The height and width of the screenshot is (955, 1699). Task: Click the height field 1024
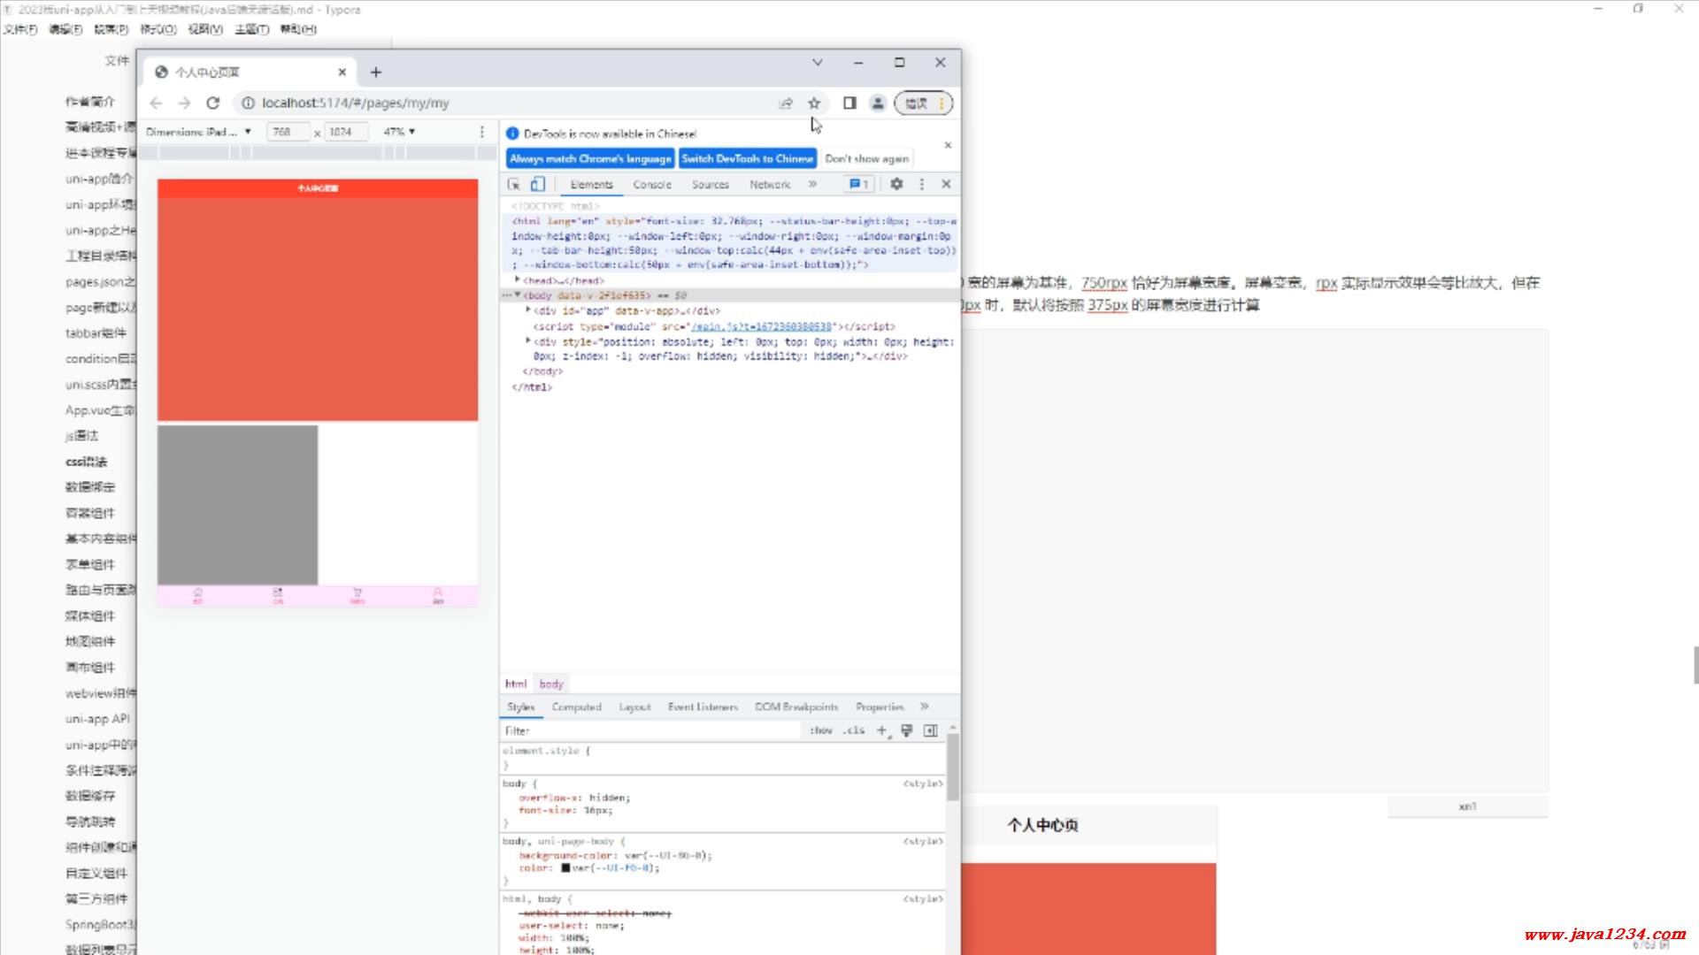pyautogui.click(x=346, y=132)
